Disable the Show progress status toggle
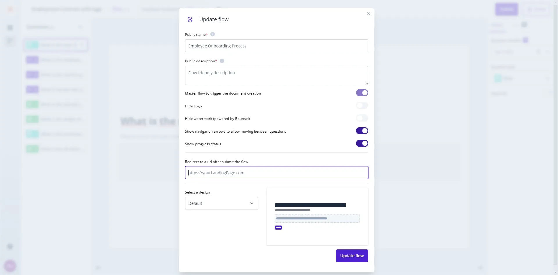 click(x=362, y=143)
